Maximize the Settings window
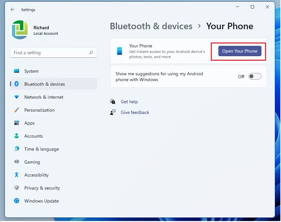Image resolution: width=281 pixels, height=222 pixels. 252,7
